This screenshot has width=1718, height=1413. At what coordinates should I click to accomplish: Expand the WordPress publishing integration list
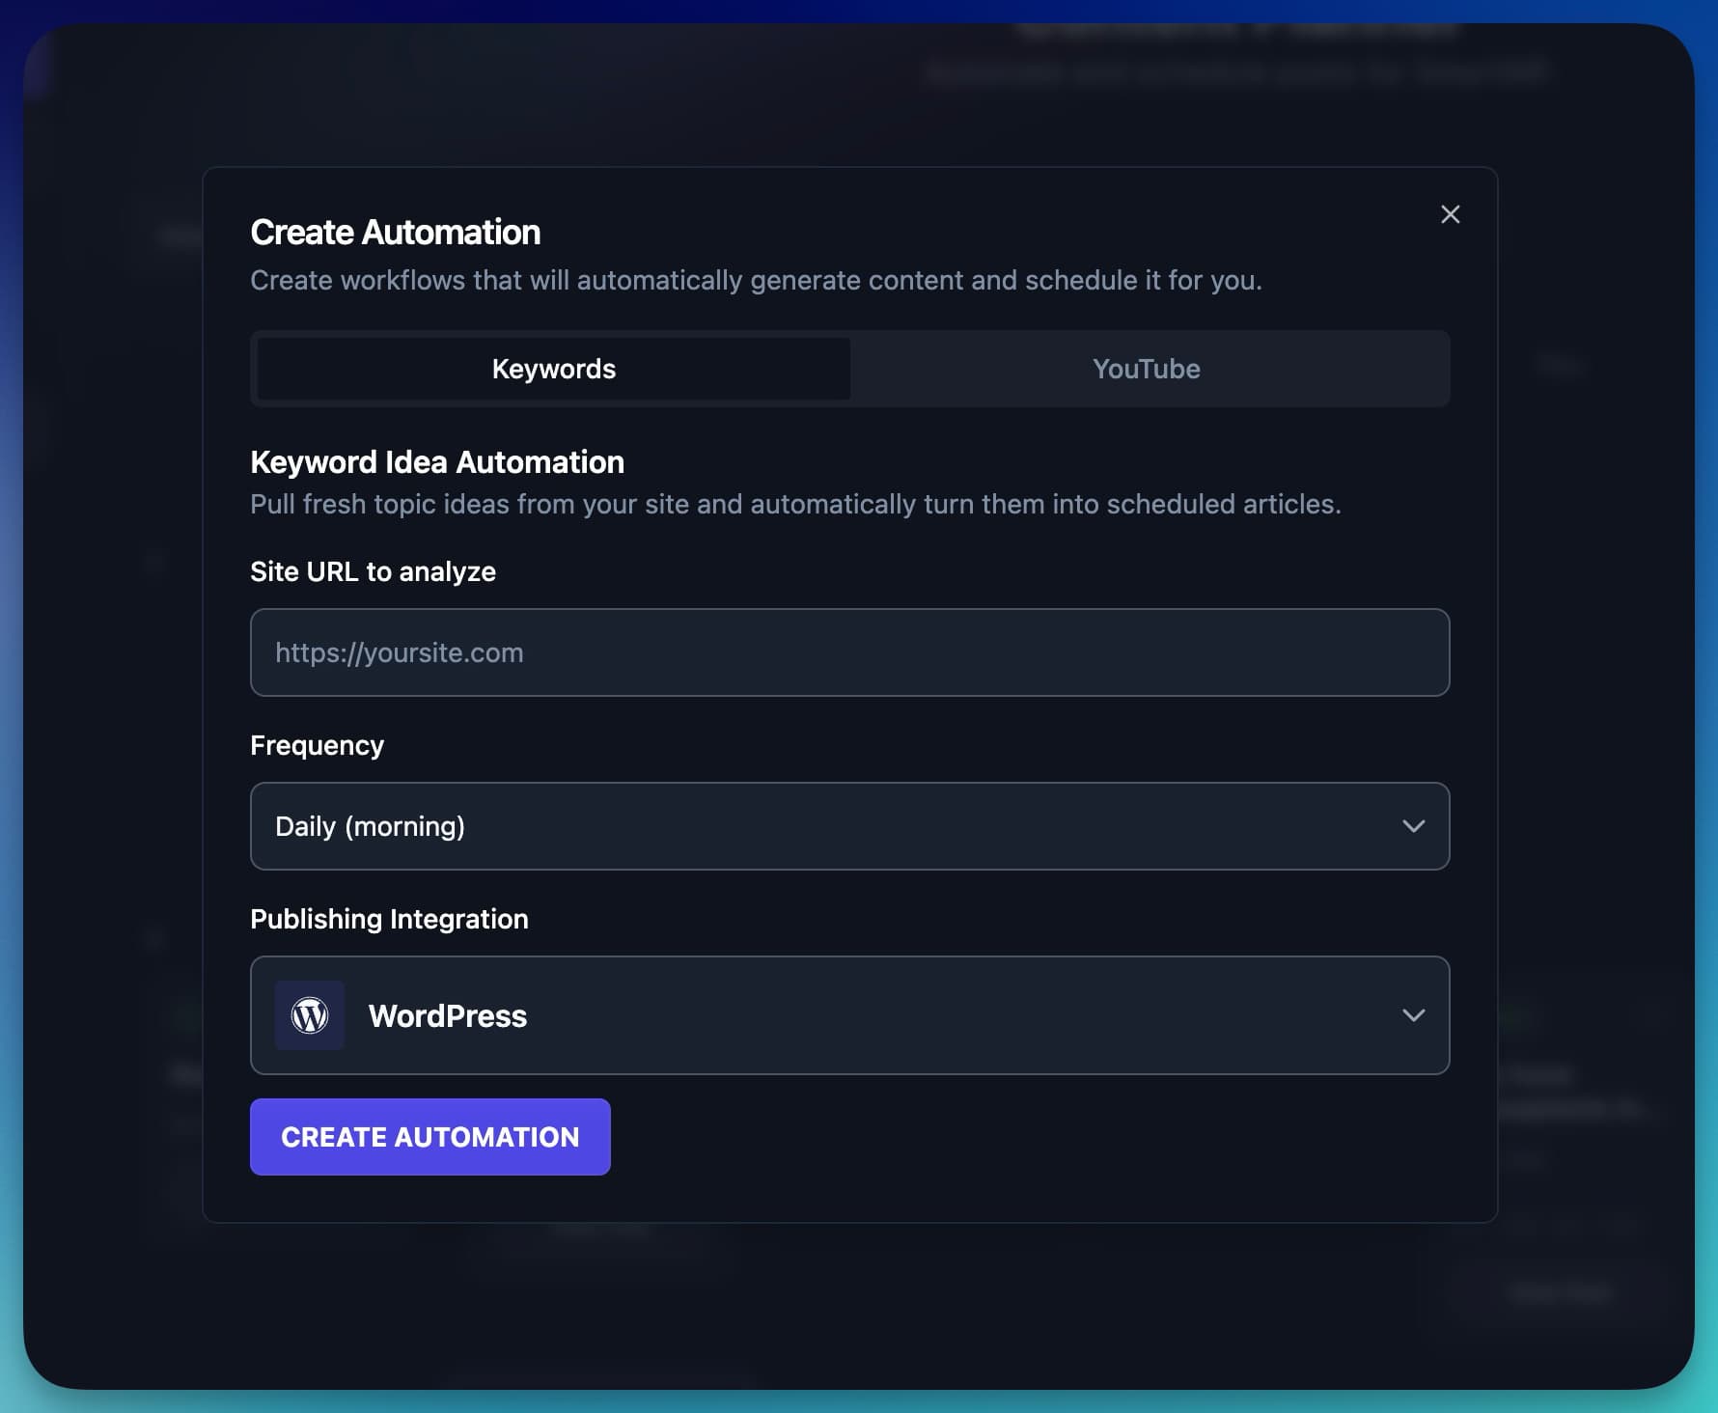pyautogui.click(x=849, y=1015)
